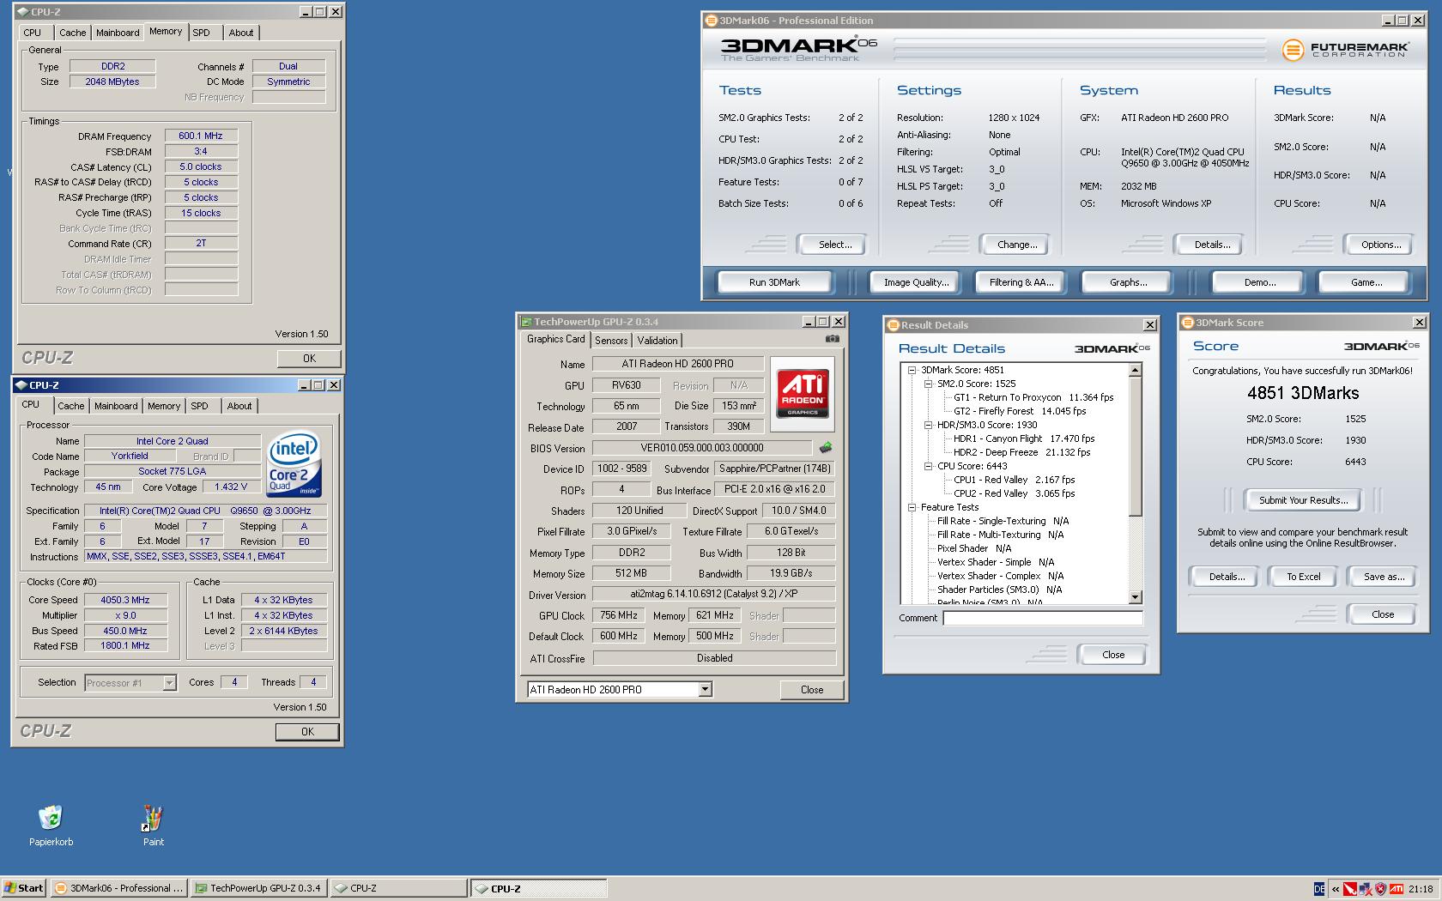Screen dimensions: 1442x901
Task: Click the Select... tests button
Action: (x=834, y=245)
